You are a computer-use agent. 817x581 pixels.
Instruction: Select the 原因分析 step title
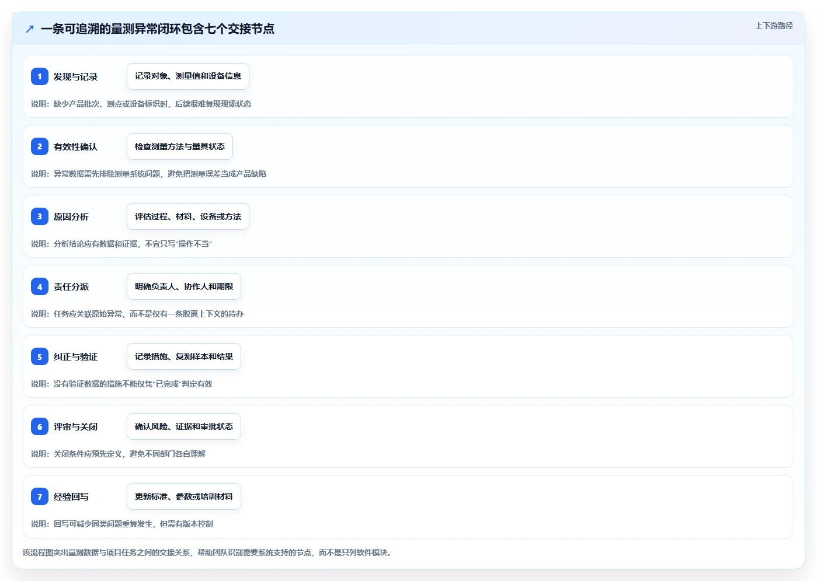point(71,216)
